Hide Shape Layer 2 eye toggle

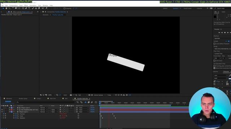pos(2,112)
